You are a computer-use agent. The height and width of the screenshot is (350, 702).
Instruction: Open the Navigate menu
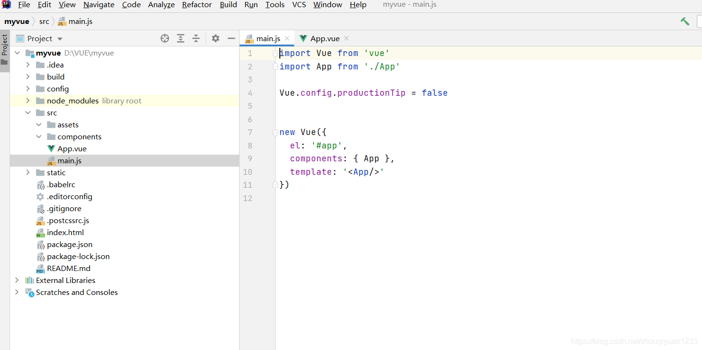99,5
